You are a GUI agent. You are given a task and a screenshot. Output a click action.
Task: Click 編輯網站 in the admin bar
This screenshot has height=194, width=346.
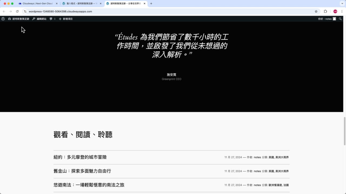(39, 19)
